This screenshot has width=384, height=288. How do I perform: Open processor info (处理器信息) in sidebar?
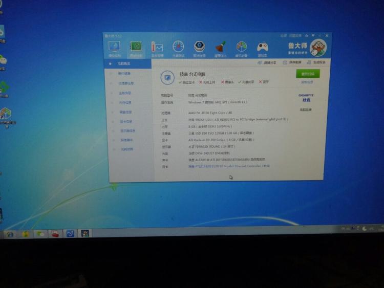[126, 83]
